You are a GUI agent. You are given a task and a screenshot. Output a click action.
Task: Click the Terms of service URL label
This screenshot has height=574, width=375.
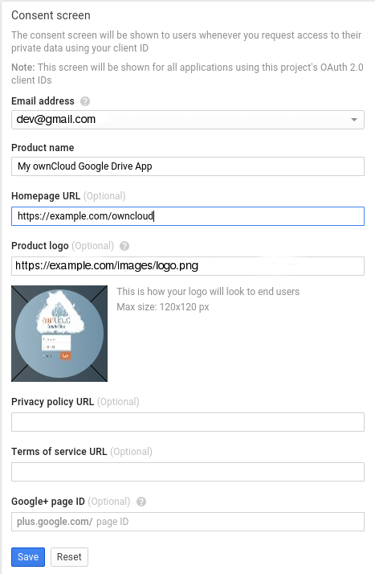[59, 451]
